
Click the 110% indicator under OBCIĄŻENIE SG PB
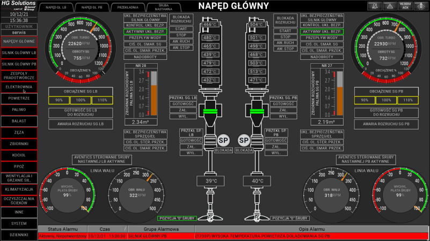pos(408,100)
